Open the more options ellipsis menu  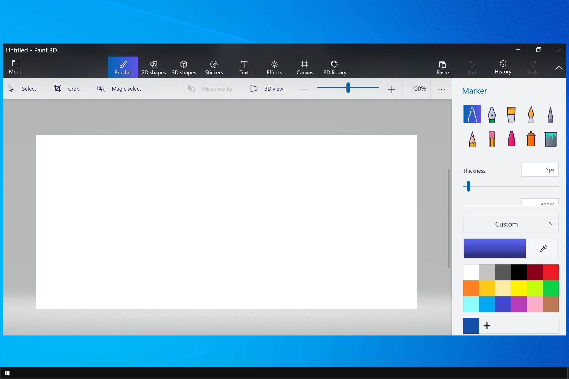pos(441,89)
